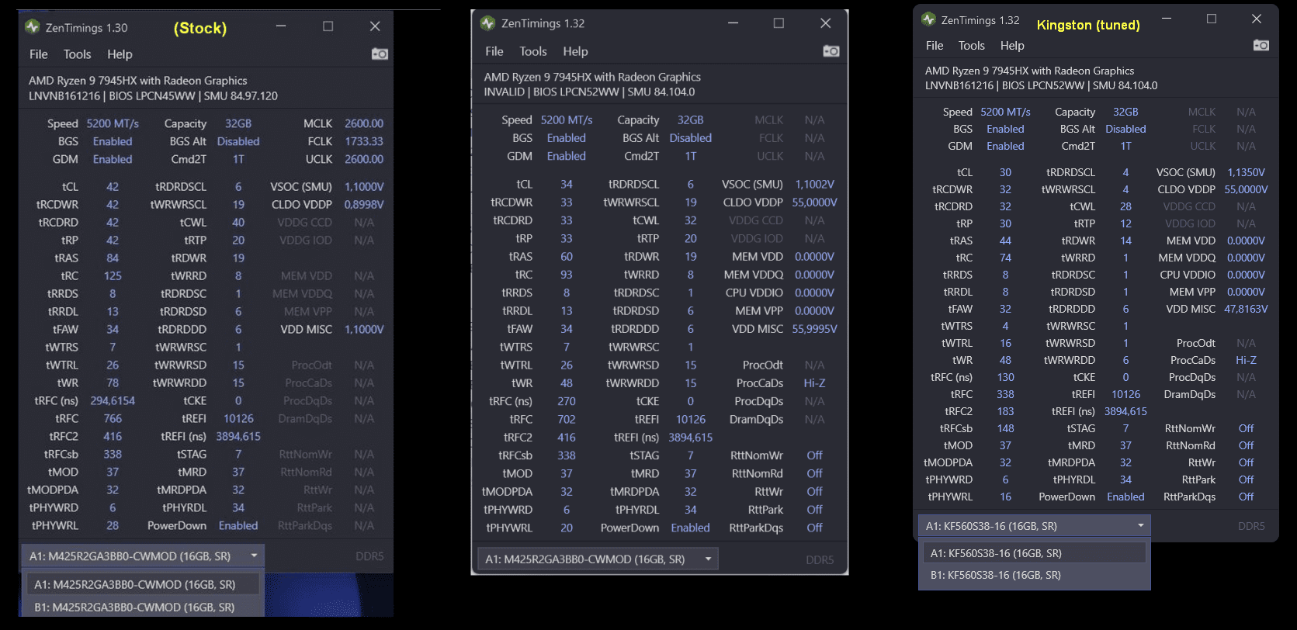The width and height of the screenshot is (1297, 630).
Task: Click the camera screenshot icon in middle ZenTimings window
Action: pyautogui.click(x=831, y=51)
